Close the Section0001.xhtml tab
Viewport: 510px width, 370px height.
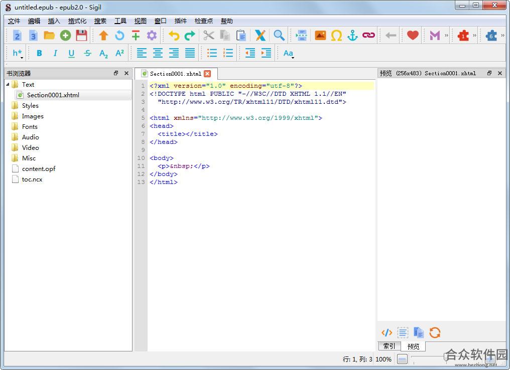point(207,74)
